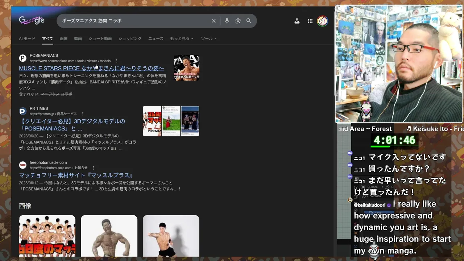
Task: Click PR TIMES site favicon
Action: click(23, 111)
